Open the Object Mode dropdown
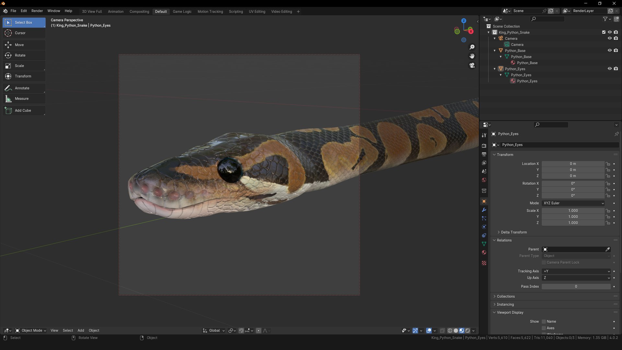The height and width of the screenshot is (350, 622). pos(31,331)
